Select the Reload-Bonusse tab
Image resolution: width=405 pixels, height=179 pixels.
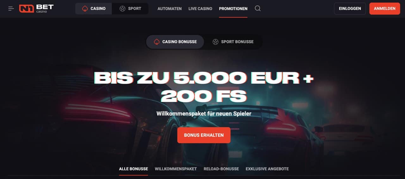(x=221, y=169)
